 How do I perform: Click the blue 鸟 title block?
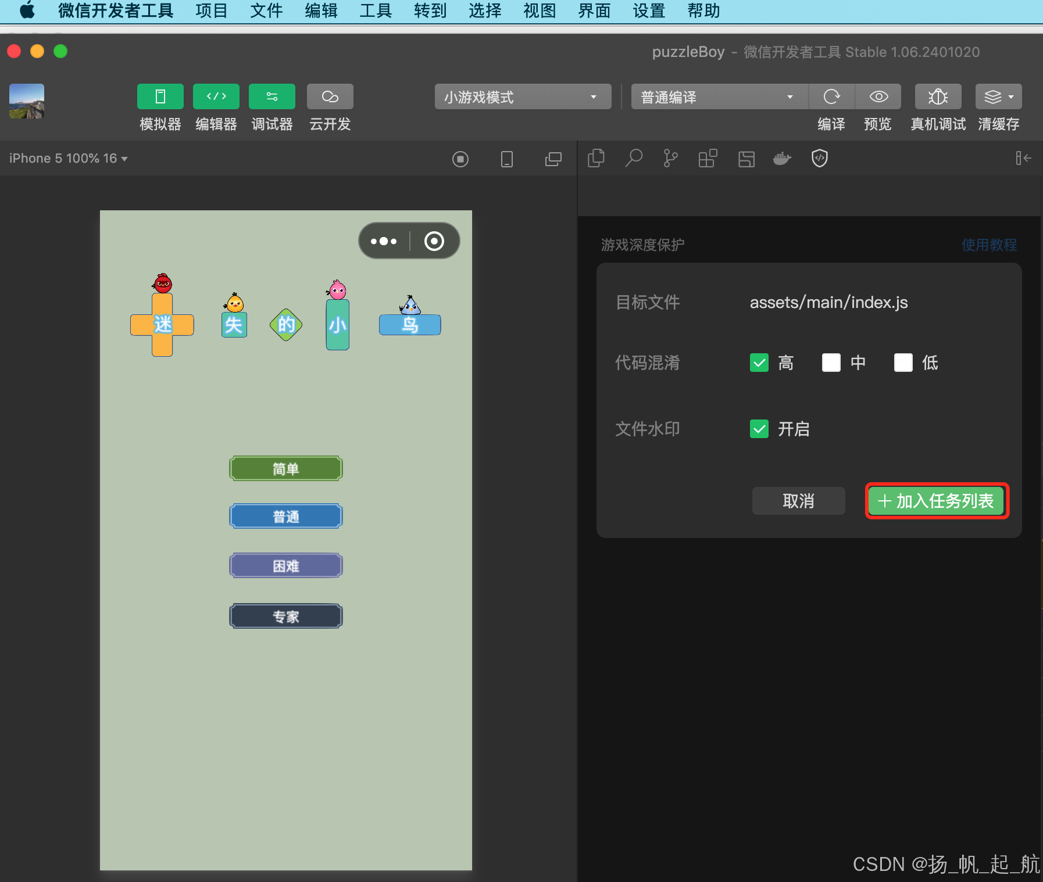click(x=410, y=325)
